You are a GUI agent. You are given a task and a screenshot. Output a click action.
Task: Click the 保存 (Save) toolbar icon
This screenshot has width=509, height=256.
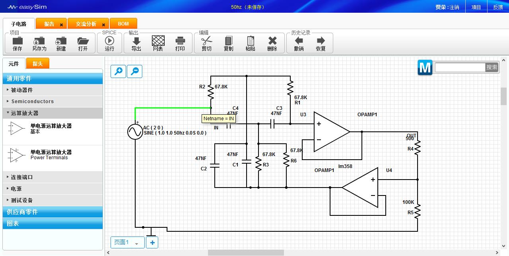point(17,41)
